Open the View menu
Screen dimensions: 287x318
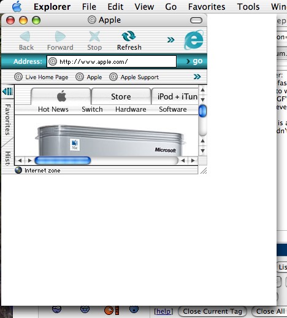tap(144, 7)
